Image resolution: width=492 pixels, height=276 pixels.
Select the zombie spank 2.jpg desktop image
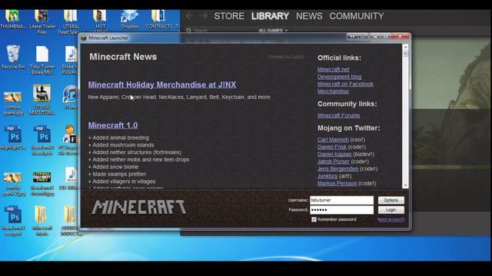tap(13, 184)
